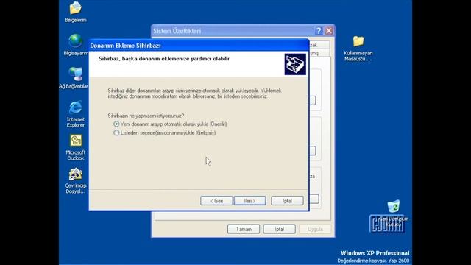
Task: Open the Kullanılmayan Masaüstü folder icon
Action: pos(358,41)
